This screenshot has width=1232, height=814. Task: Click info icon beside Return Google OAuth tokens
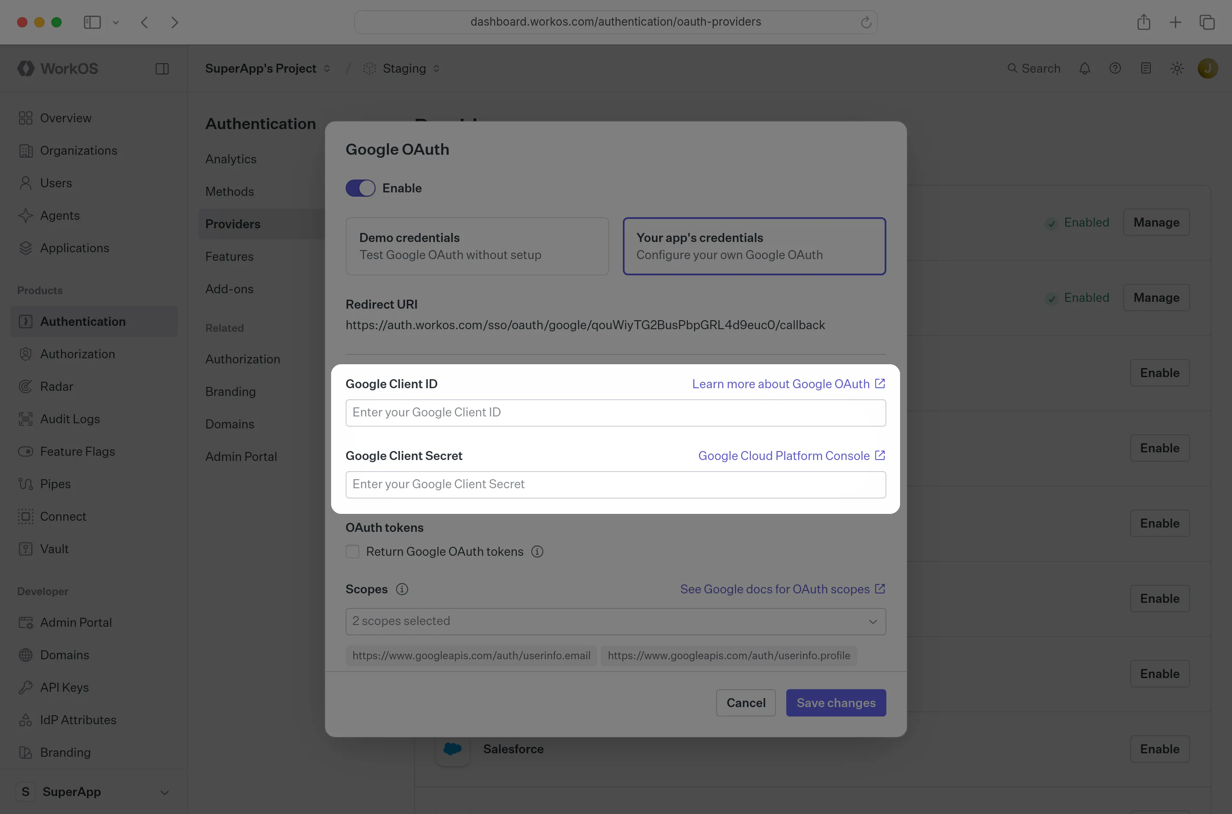point(537,552)
